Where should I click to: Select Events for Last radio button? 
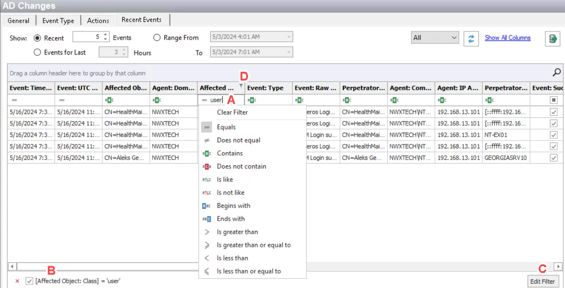[37, 52]
